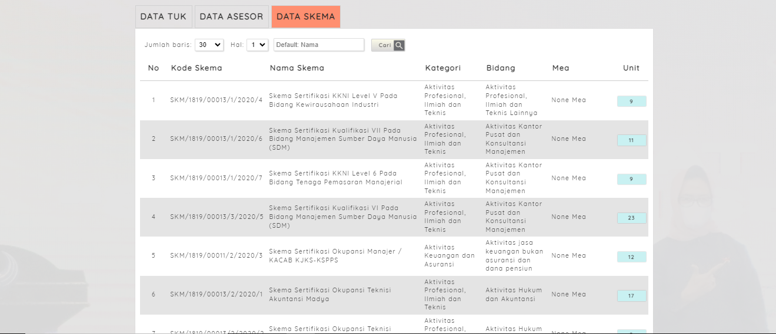Click the Unit column header

pyautogui.click(x=631, y=68)
